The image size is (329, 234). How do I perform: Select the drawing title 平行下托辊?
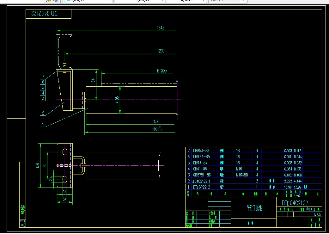point(254,208)
